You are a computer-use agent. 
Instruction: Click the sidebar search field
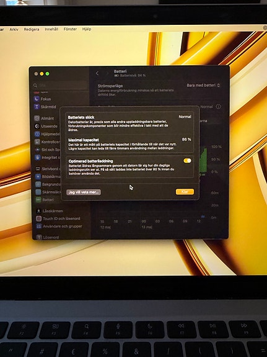[60, 86]
